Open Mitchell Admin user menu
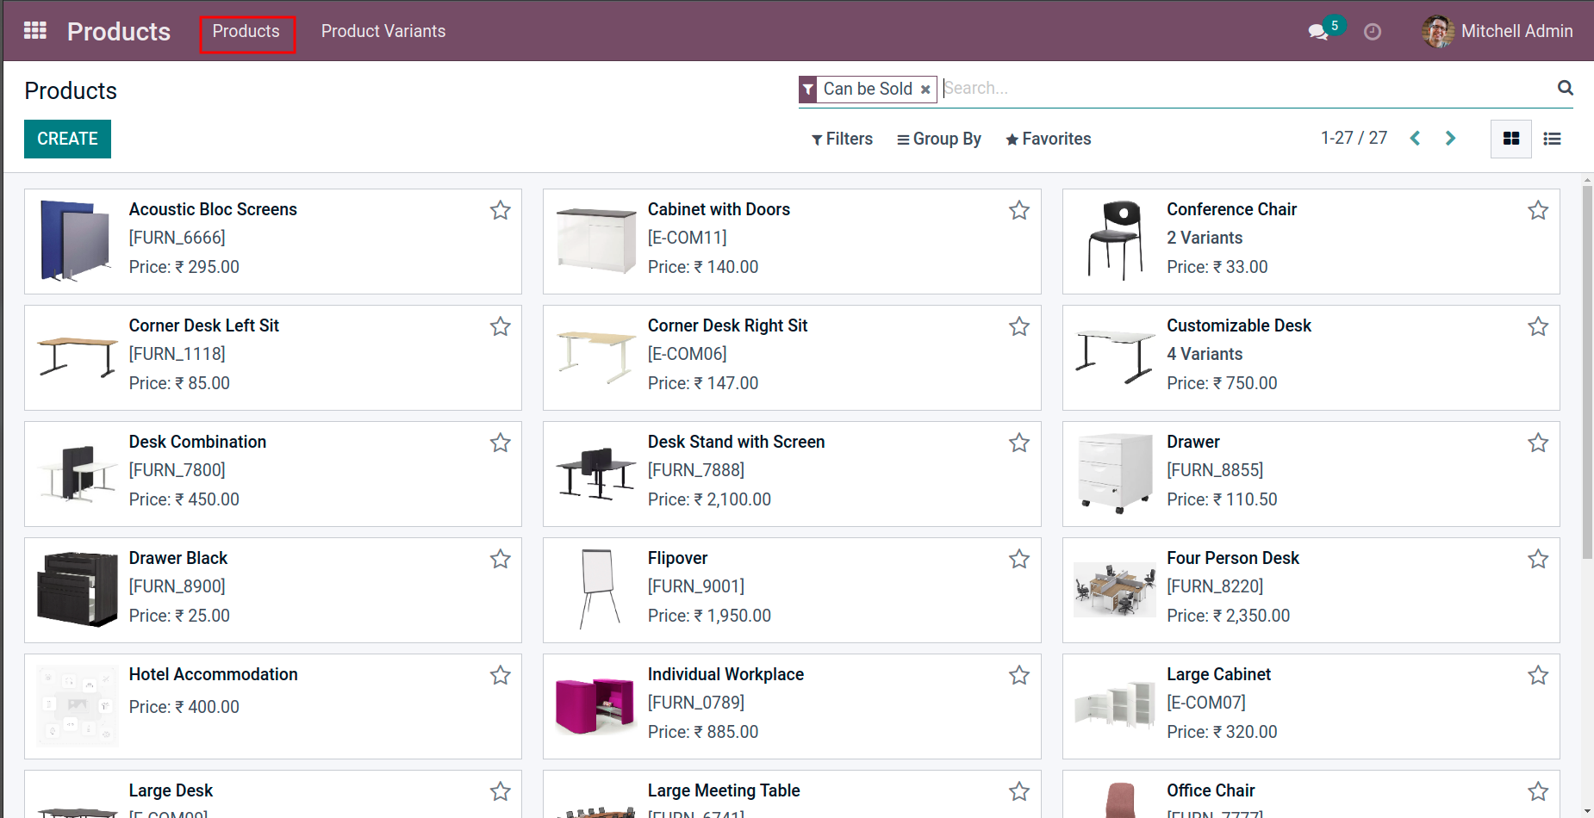The width and height of the screenshot is (1594, 818). click(x=1497, y=31)
